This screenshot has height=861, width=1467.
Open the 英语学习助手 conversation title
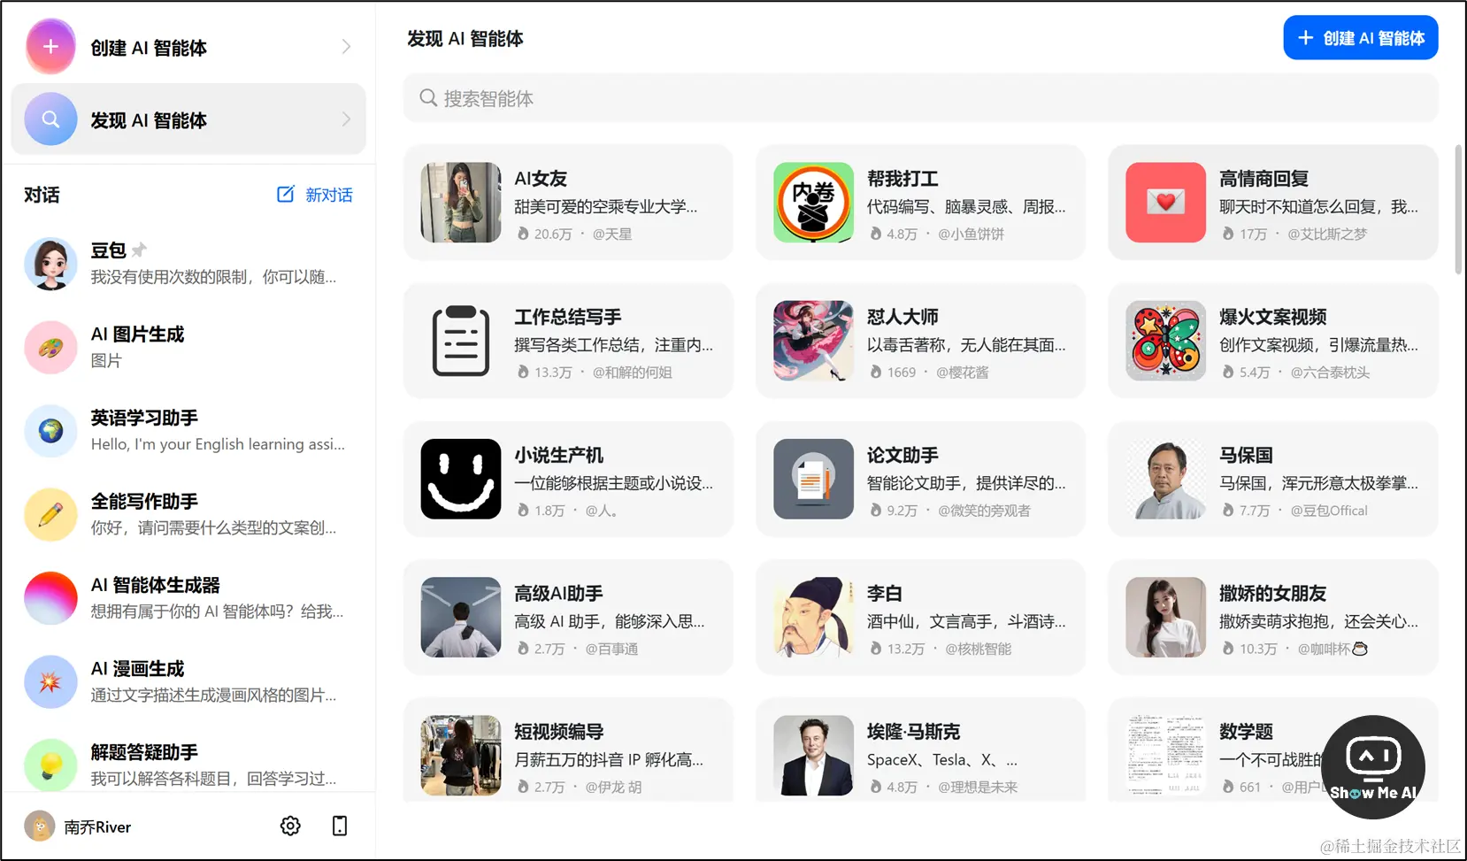tap(144, 418)
